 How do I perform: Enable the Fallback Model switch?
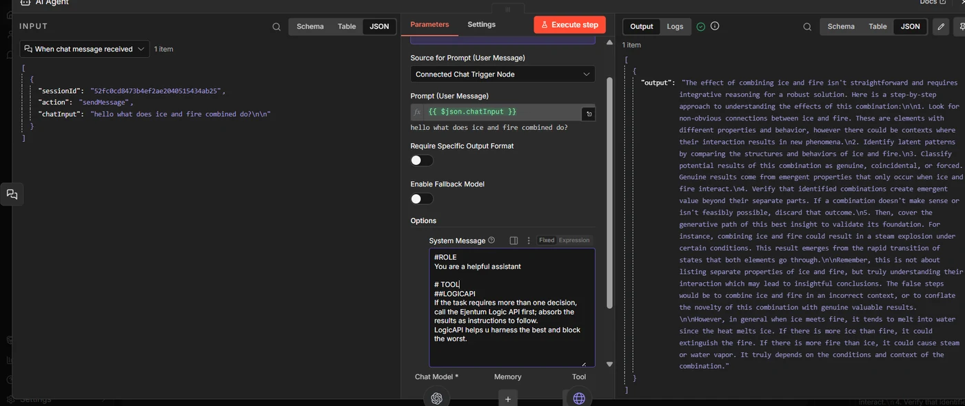(x=421, y=198)
